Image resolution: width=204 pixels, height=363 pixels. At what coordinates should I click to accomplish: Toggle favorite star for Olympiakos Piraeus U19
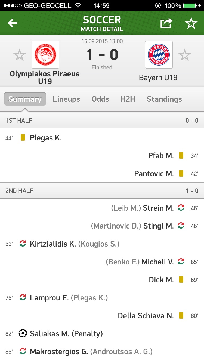pos(20,55)
